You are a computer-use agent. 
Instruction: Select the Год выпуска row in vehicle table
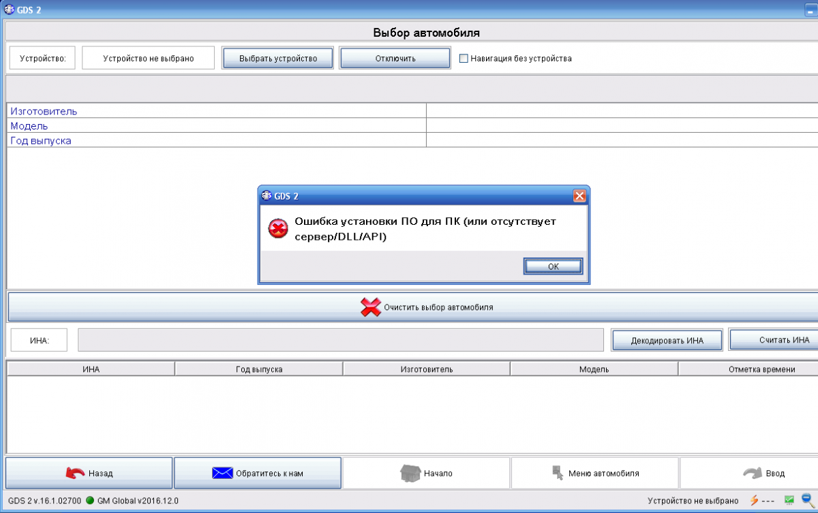(412, 140)
